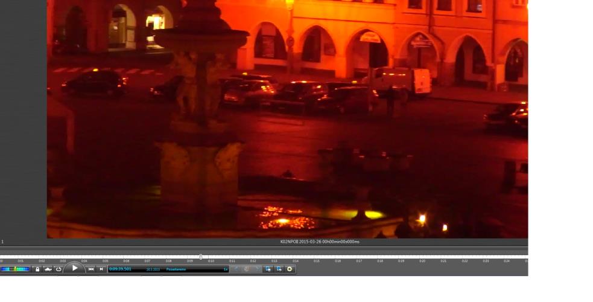Toggle the loop playback icon
593x302 pixels.
[x=59, y=269]
